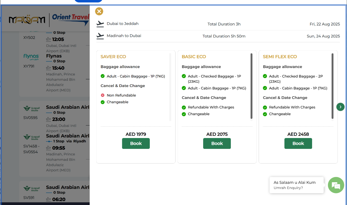347x205 pixels.
Task: Click the Madinah to Dubai plane icon
Action: [x=100, y=36]
